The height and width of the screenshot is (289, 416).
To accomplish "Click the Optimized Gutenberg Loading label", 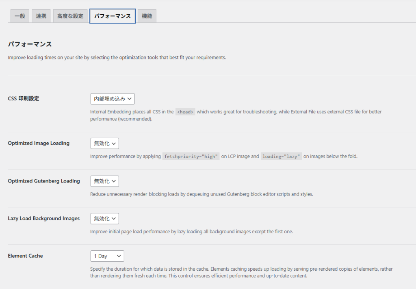I will tap(44, 181).
